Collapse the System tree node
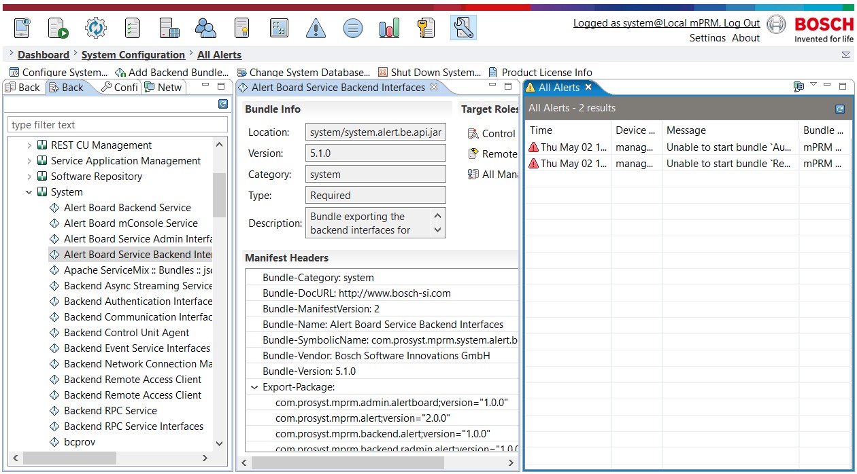Viewport: 857px width, 474px height. pos(29,192)
